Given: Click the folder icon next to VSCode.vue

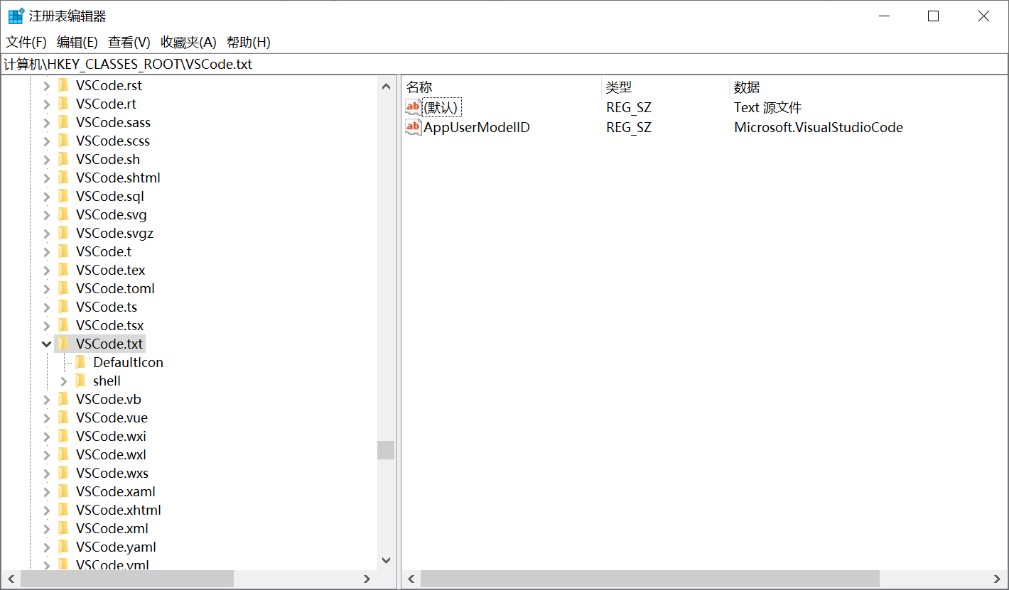Looking at the screenshot, I should (63, 417).
